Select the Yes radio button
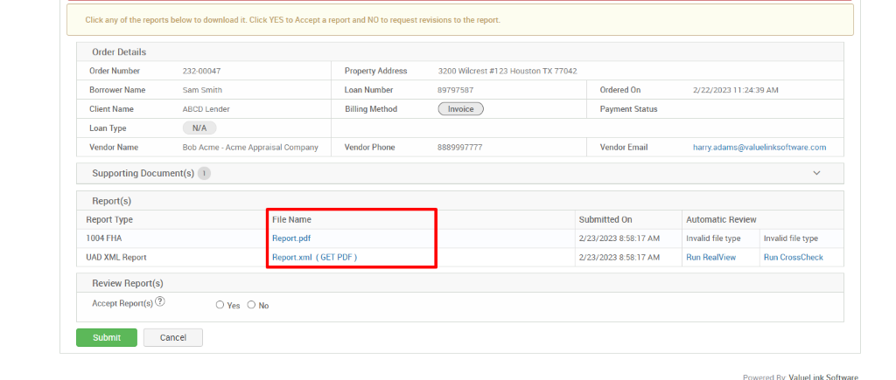This screenshot has height=380, width=896. [x=220, y=305]
